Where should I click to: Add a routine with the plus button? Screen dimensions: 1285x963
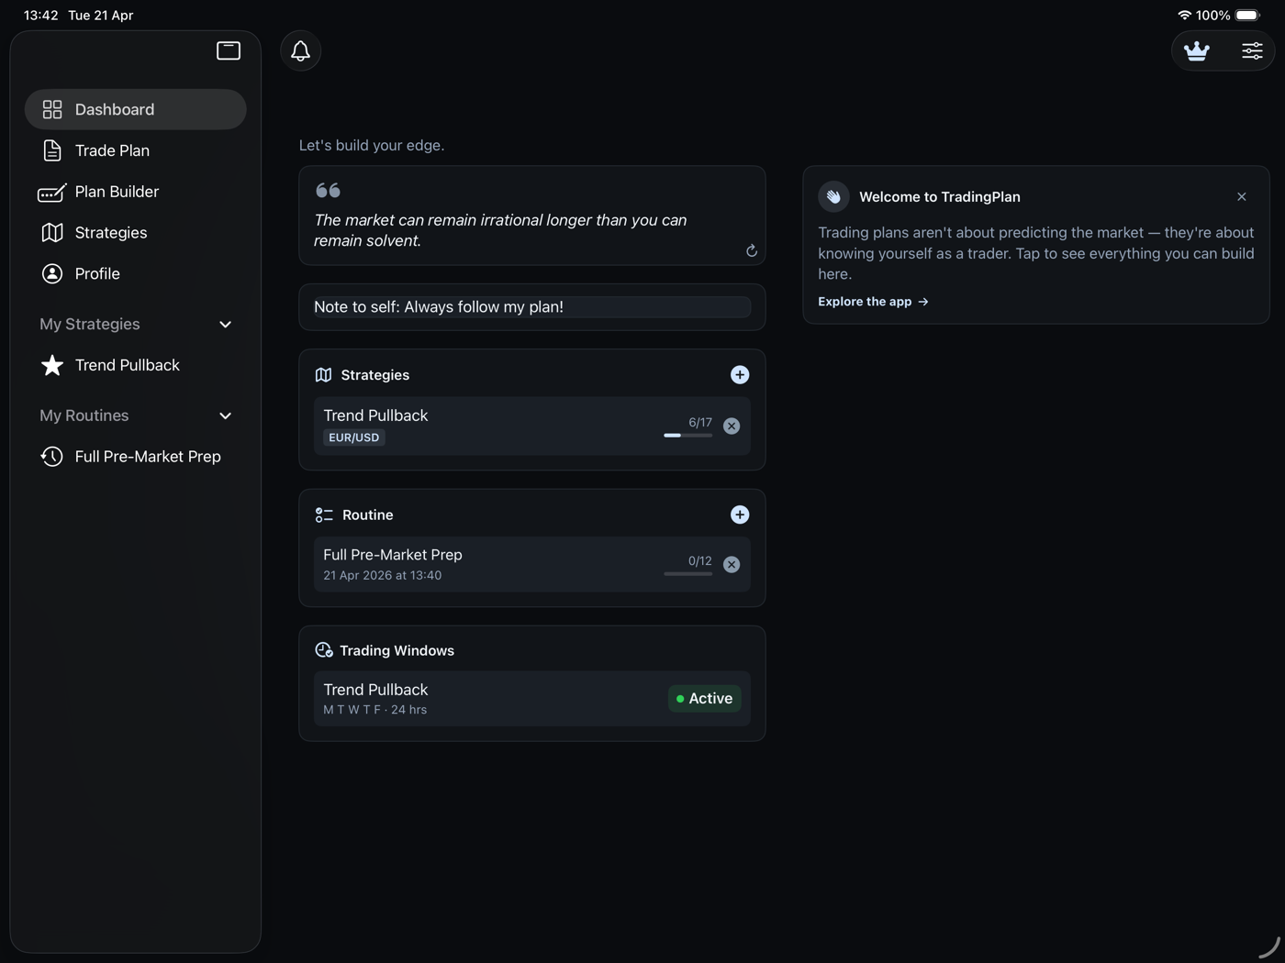pos(739,515)
